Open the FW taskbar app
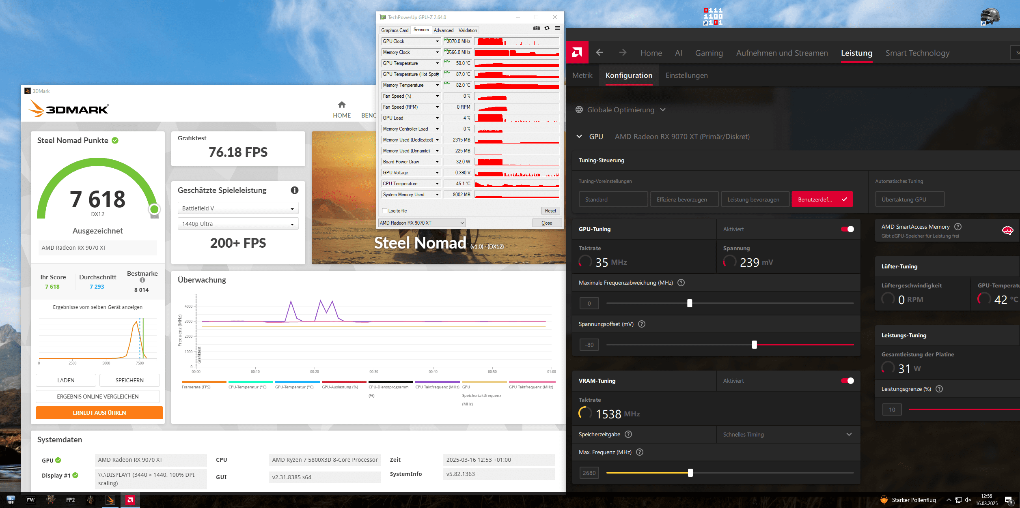1020x508 pixels. click(x=31, y=500)
